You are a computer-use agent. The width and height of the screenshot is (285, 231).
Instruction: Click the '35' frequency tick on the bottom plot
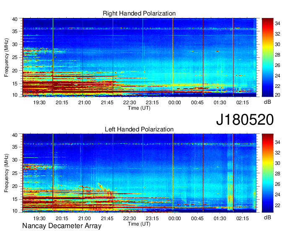[15, 147]
